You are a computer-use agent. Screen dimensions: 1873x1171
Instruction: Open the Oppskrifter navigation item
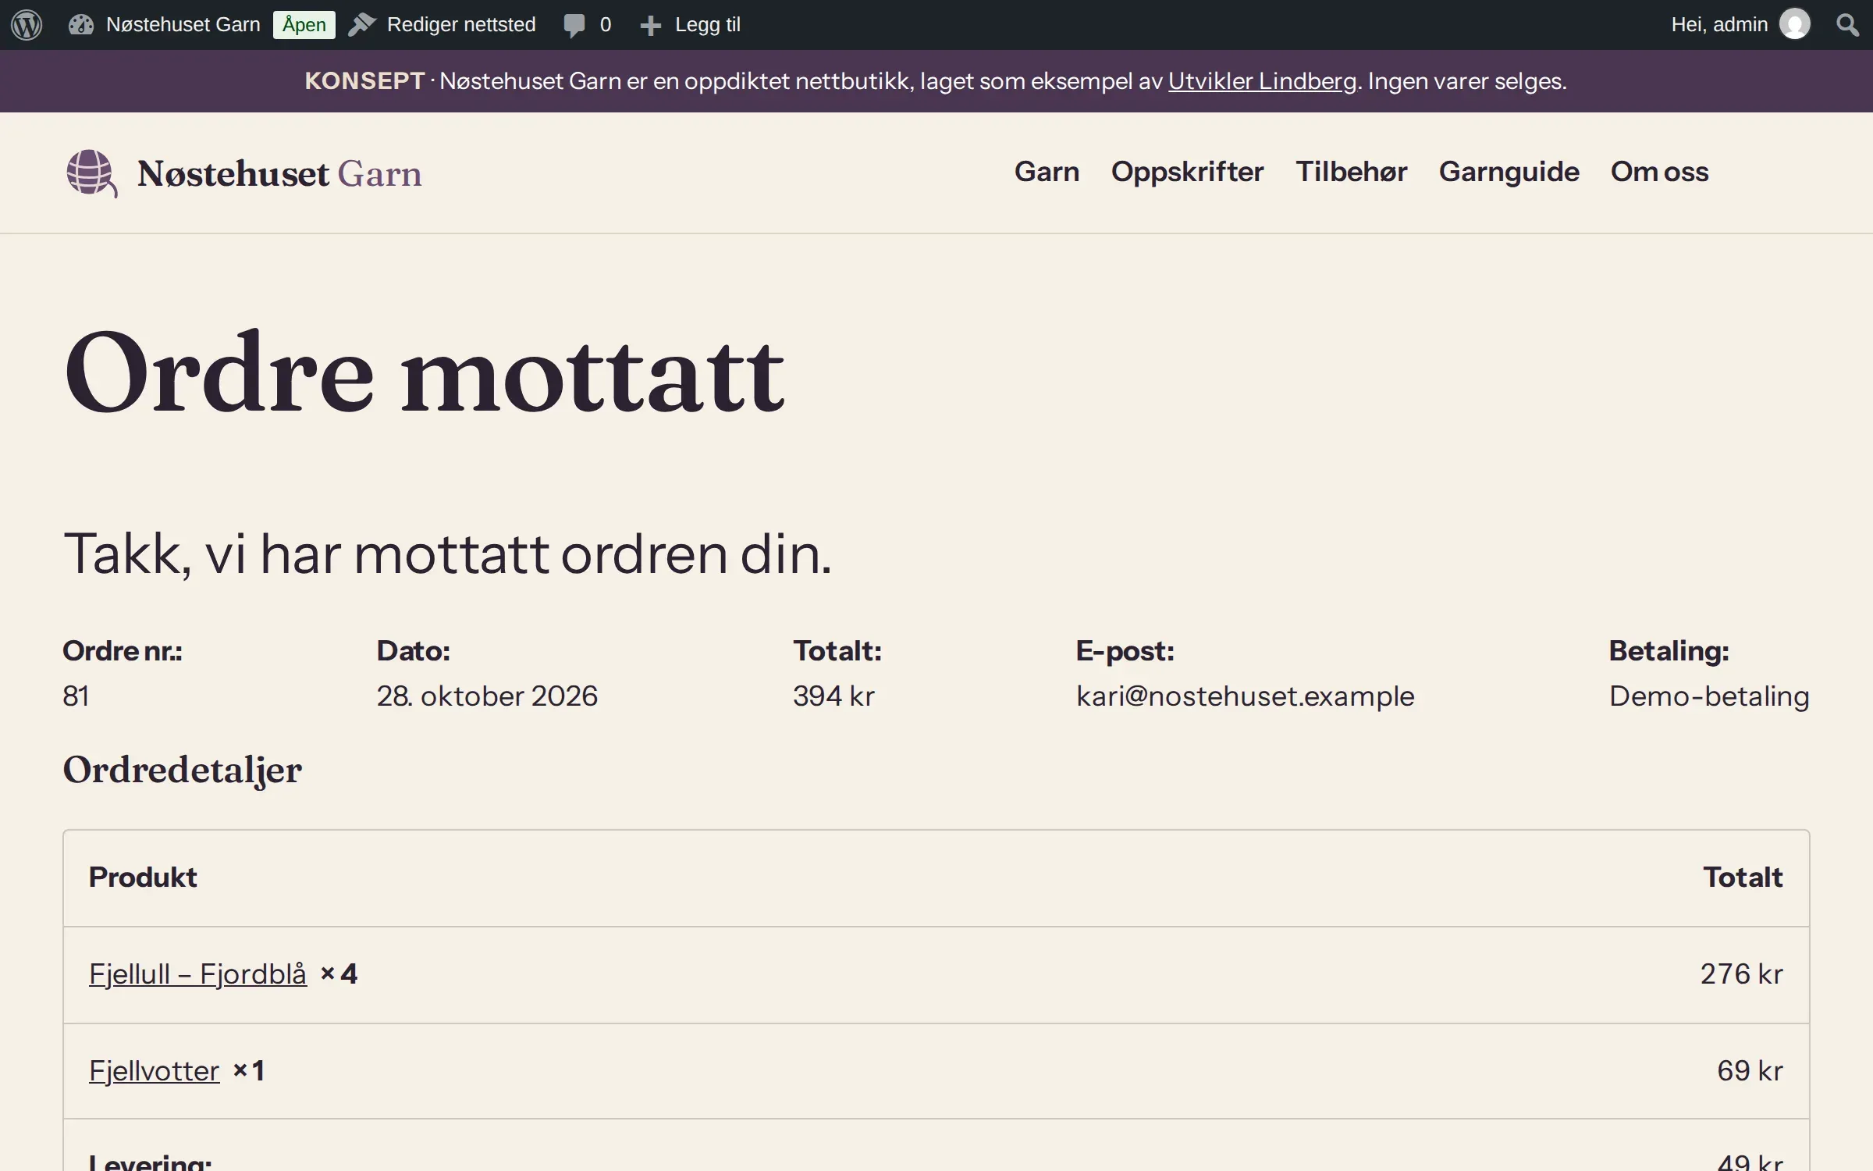coord(1187,172)
